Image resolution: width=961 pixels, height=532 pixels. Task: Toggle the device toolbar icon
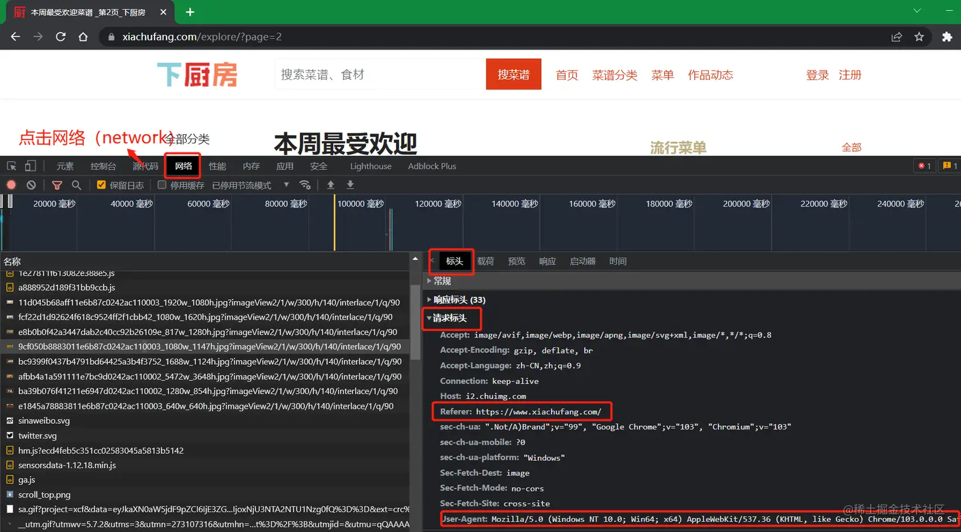pyautogui.click(x=30, y=166)
